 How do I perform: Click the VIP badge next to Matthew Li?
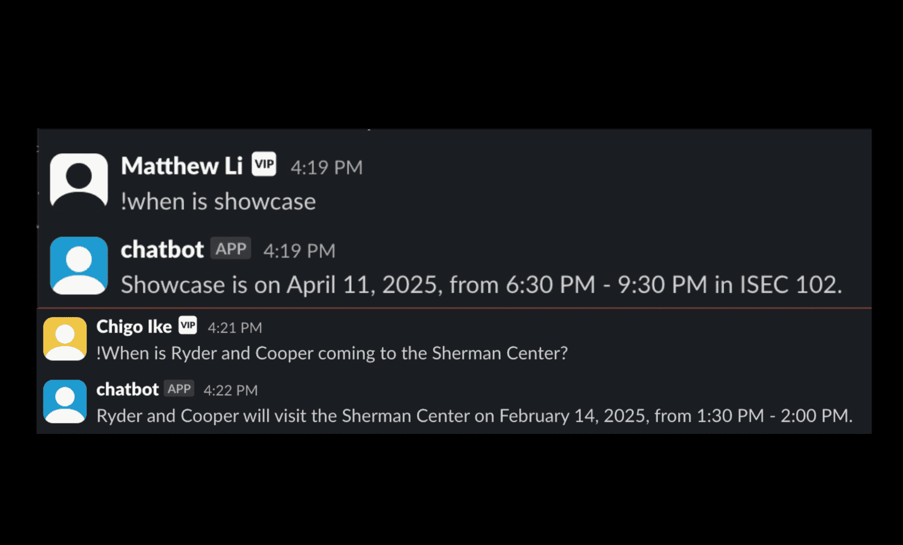(x=264, y=164)
